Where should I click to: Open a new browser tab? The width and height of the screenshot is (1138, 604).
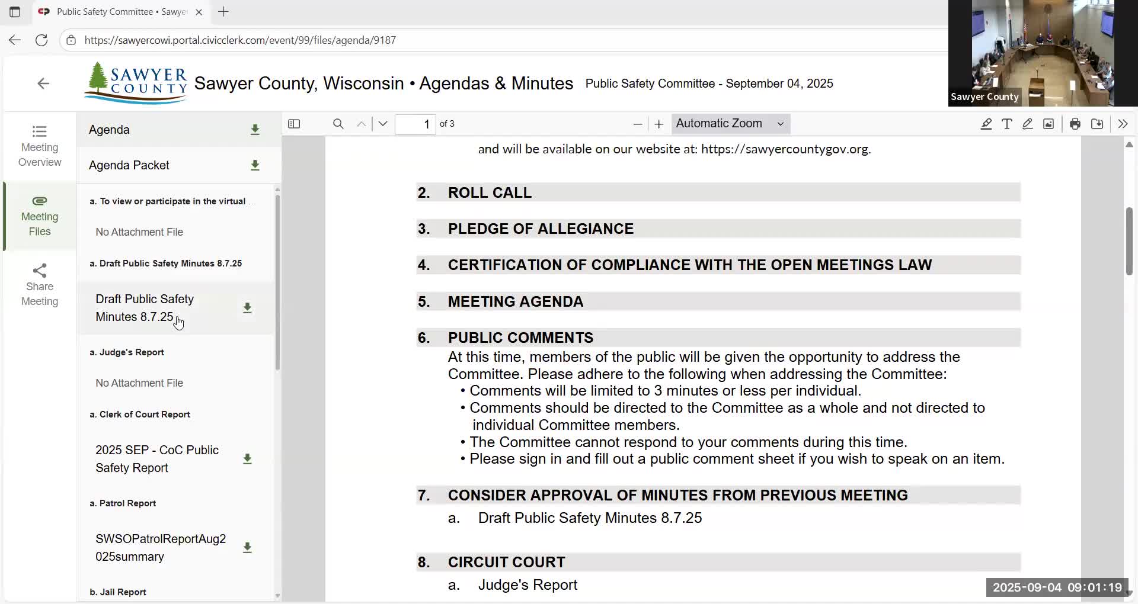[223, 12]
